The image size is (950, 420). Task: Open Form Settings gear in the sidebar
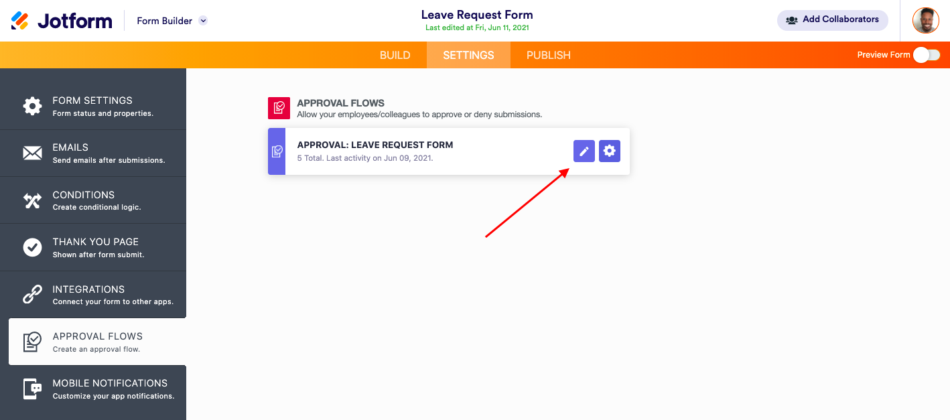32,106
